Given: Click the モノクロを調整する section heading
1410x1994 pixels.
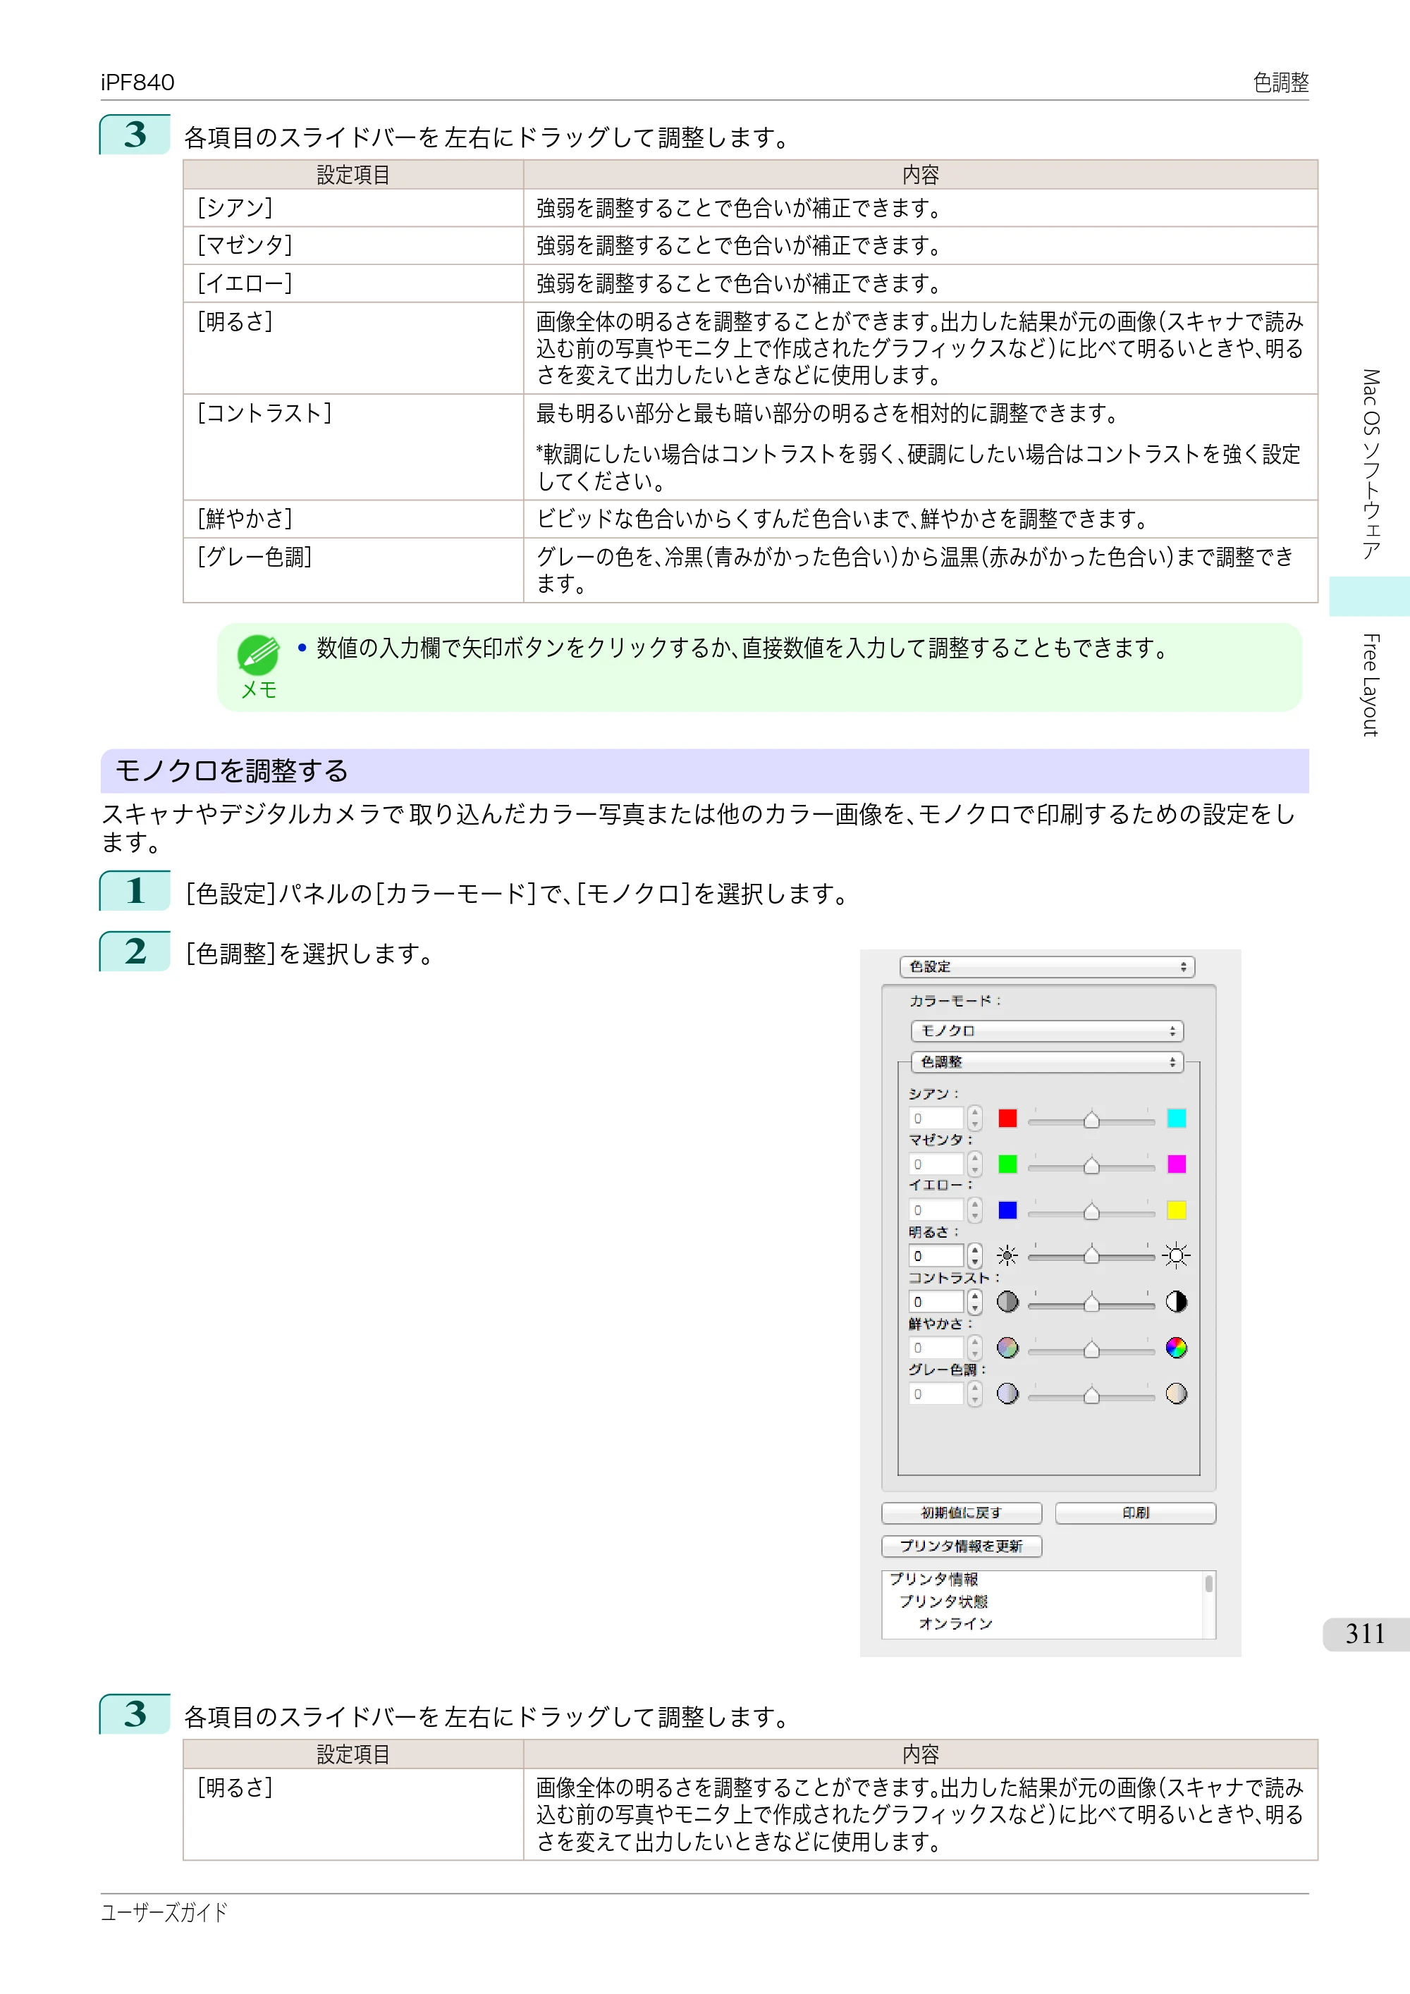Looking at the screenshot, I should [704, 771].
